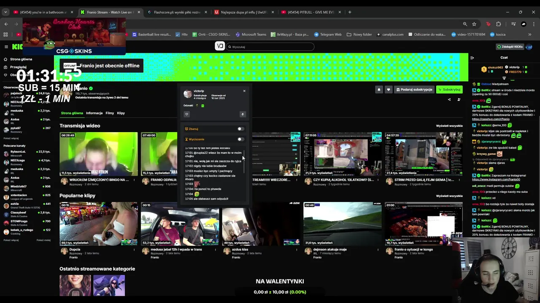Switch to Filmy tab
Image resolution: width=540 pixels, height=303 pixels.
pyautogui.click(x=110, y=113)
